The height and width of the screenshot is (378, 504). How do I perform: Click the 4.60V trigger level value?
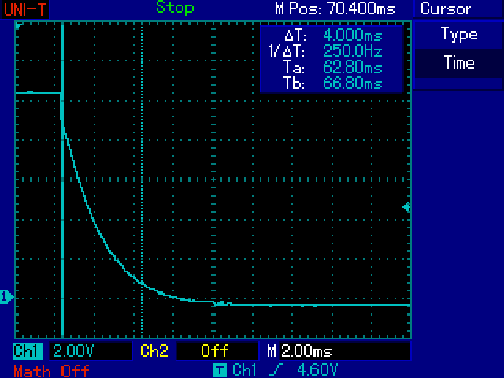[x=317, y=370]
